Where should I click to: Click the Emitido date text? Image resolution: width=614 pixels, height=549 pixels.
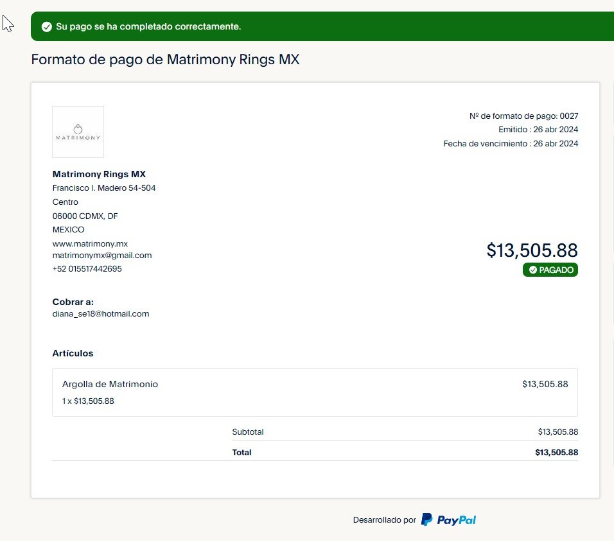coord(538,130)
